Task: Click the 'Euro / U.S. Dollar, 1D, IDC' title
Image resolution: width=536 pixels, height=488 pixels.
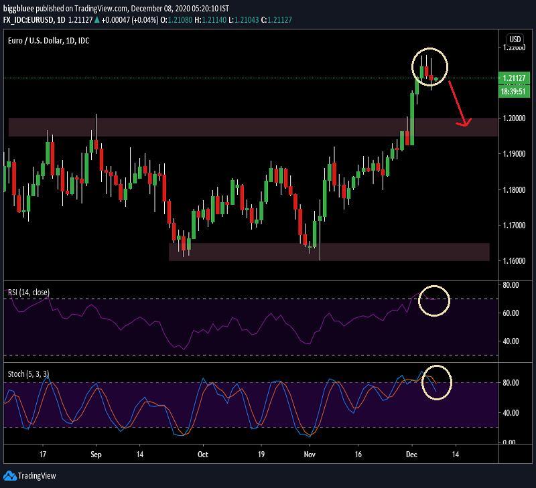Action: pos(48,41)
